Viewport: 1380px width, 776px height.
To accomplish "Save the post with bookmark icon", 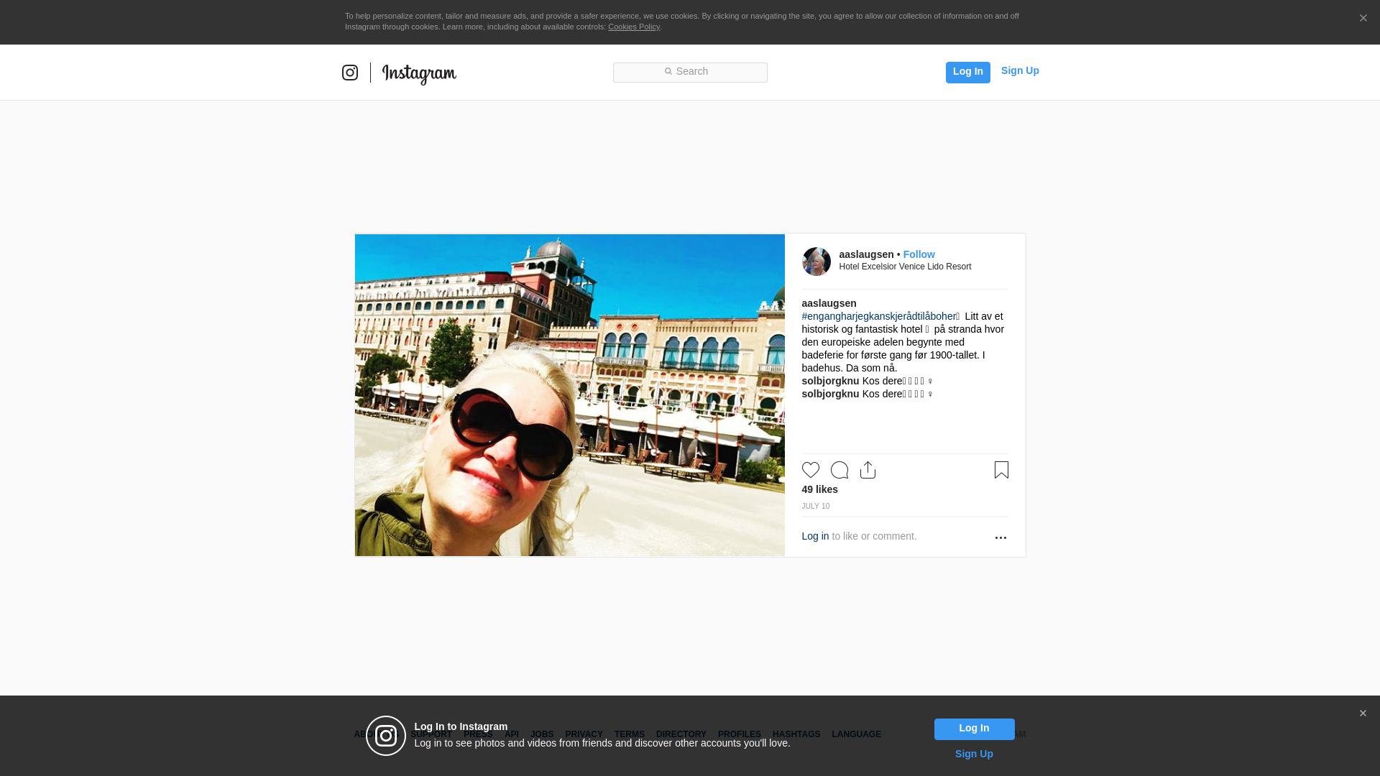I will pos(1001,470).
